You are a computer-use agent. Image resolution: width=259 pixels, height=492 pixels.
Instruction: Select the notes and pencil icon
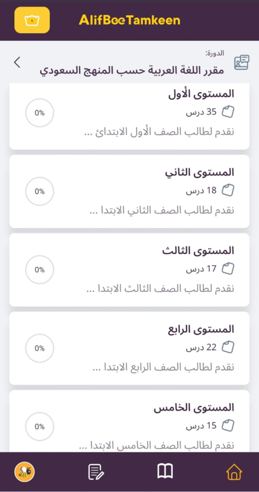97,472
